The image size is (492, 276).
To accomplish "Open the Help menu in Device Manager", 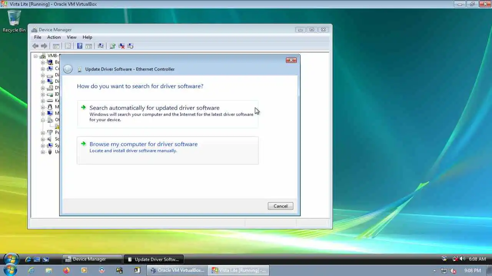I will click(x=87, y=37).
